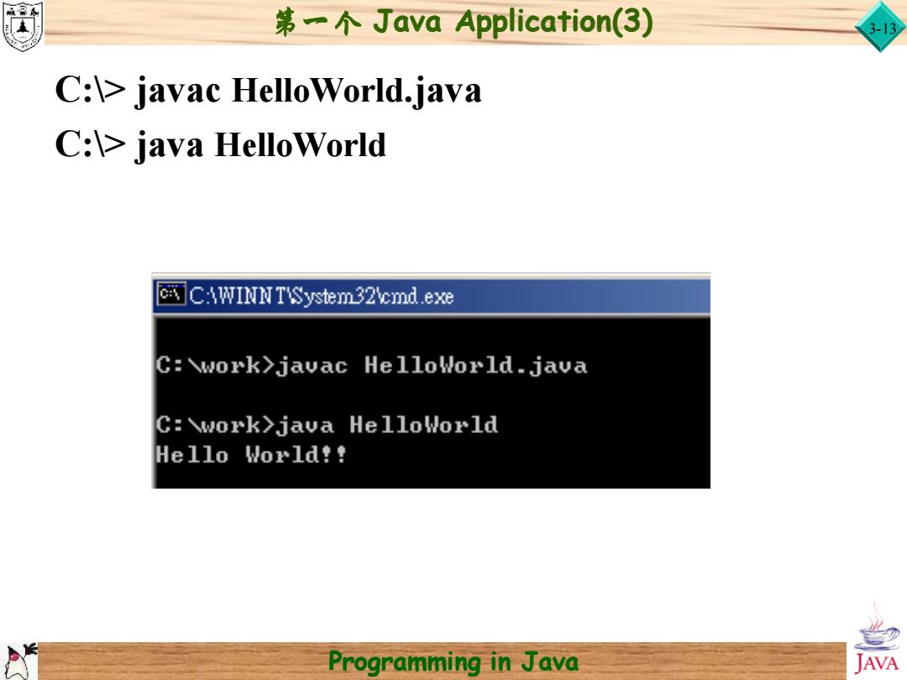907x680 pixels.
Task: Click the console line 'C:\work>javac HelloWorld.java'
Action: (x=371, y=366)
